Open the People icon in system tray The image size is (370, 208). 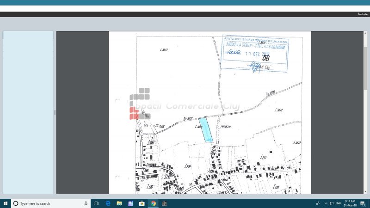pyautogui.click(x=318, y=203)
